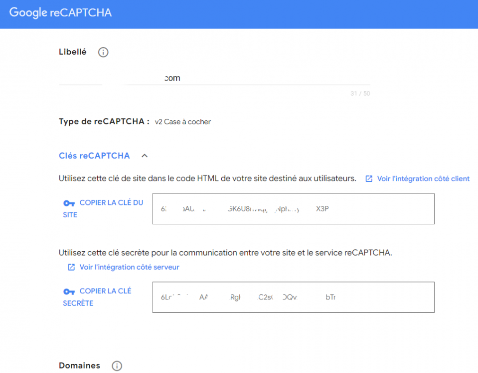Click COPIER LA CLÉ DU SITE
This screenshot has width=478, height=373.
pyautogui.click(x=111, y=202)
